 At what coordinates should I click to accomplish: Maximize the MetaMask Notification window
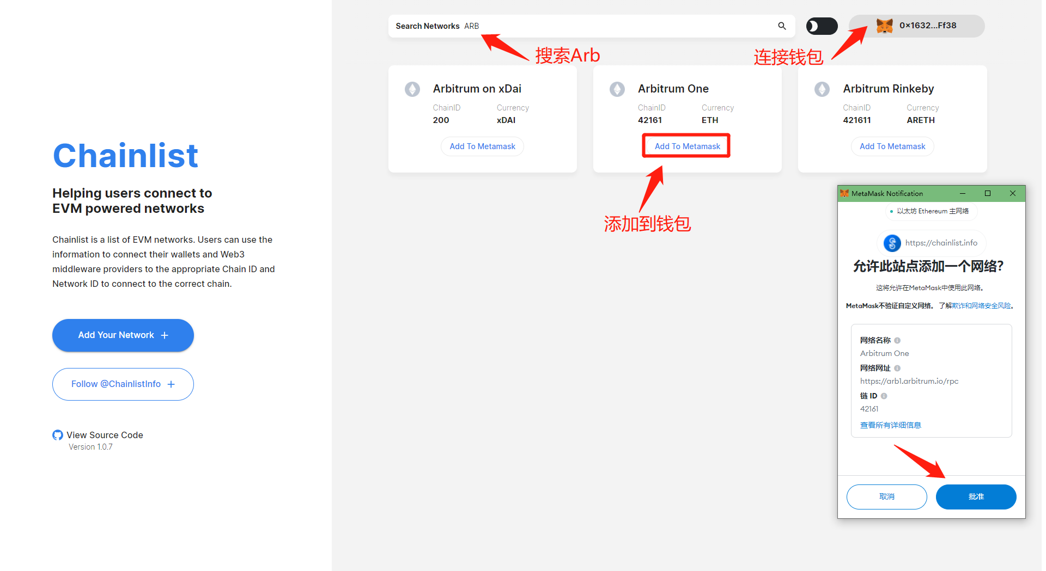988,193
